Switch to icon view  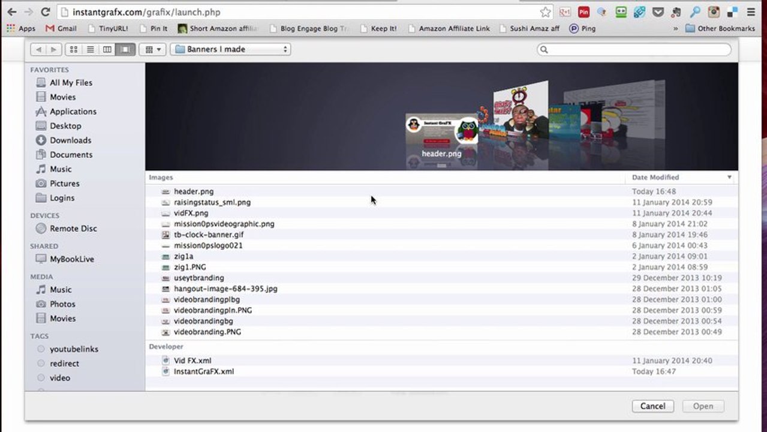tap(74, 49)
